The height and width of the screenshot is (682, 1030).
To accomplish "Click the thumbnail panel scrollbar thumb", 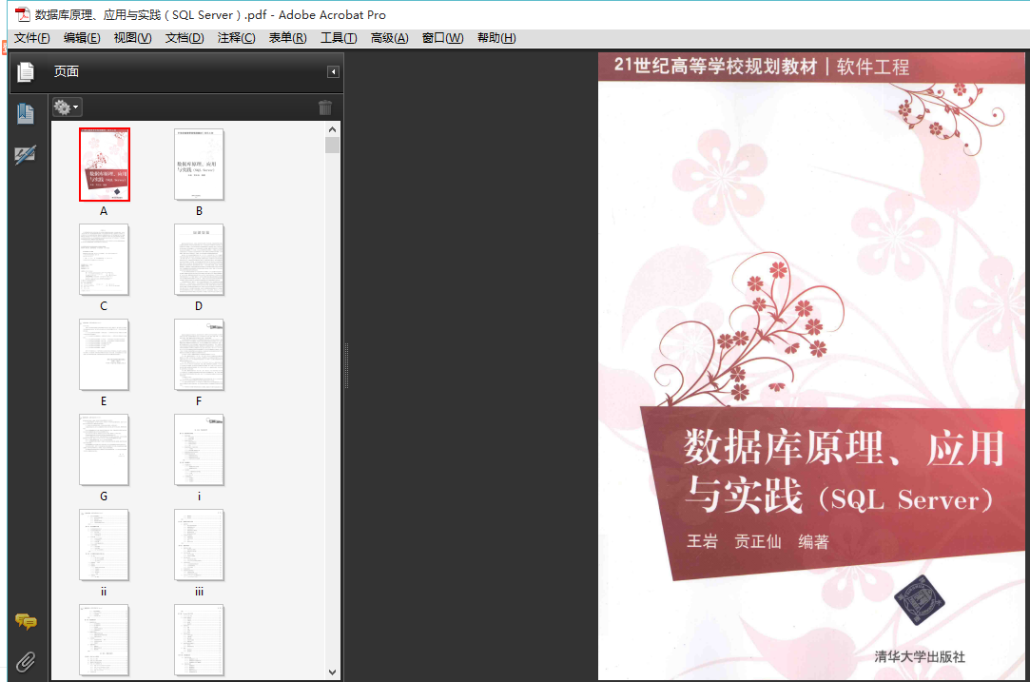I will pyautogui.click(x=332, y=145).
